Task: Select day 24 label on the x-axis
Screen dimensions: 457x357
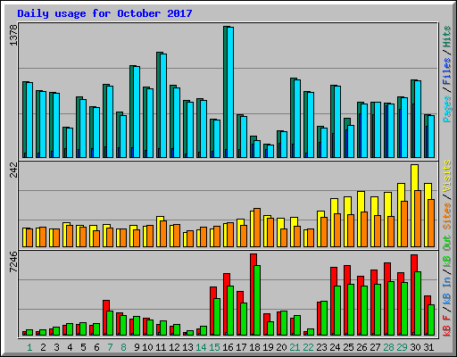Action: [335, 347]
